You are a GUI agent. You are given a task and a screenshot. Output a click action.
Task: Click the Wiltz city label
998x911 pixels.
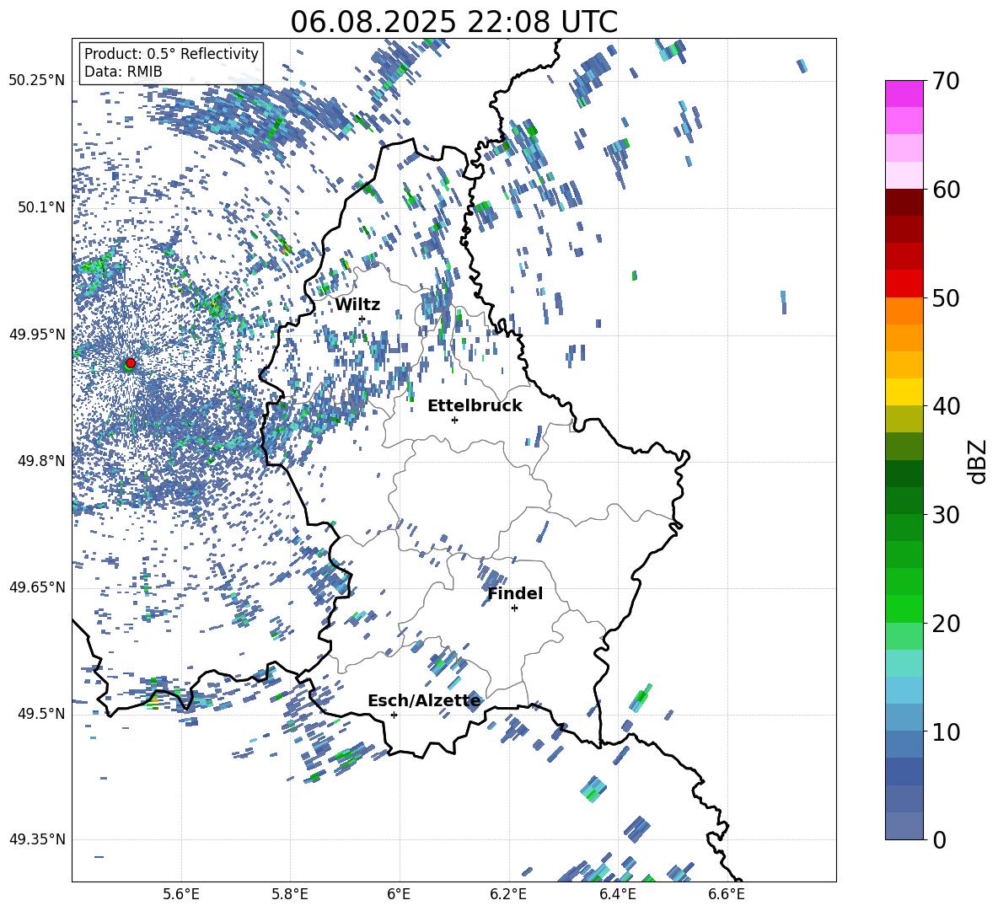[x=357, y=305]
